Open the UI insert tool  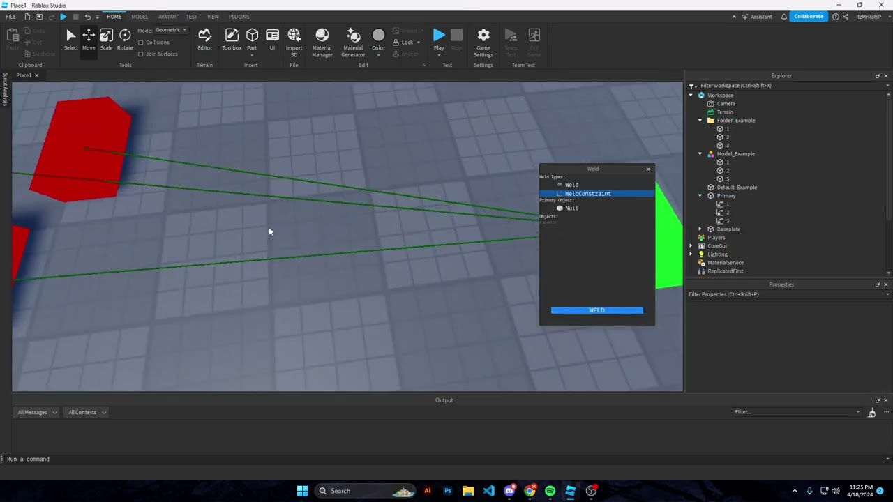[x=272, y=39]
